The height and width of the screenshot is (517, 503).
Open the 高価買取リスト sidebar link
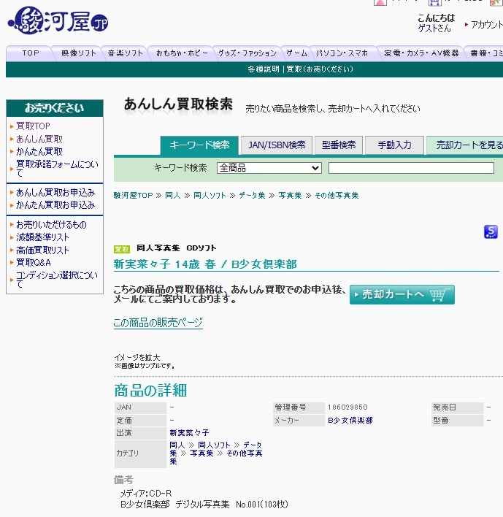point(43,250)
